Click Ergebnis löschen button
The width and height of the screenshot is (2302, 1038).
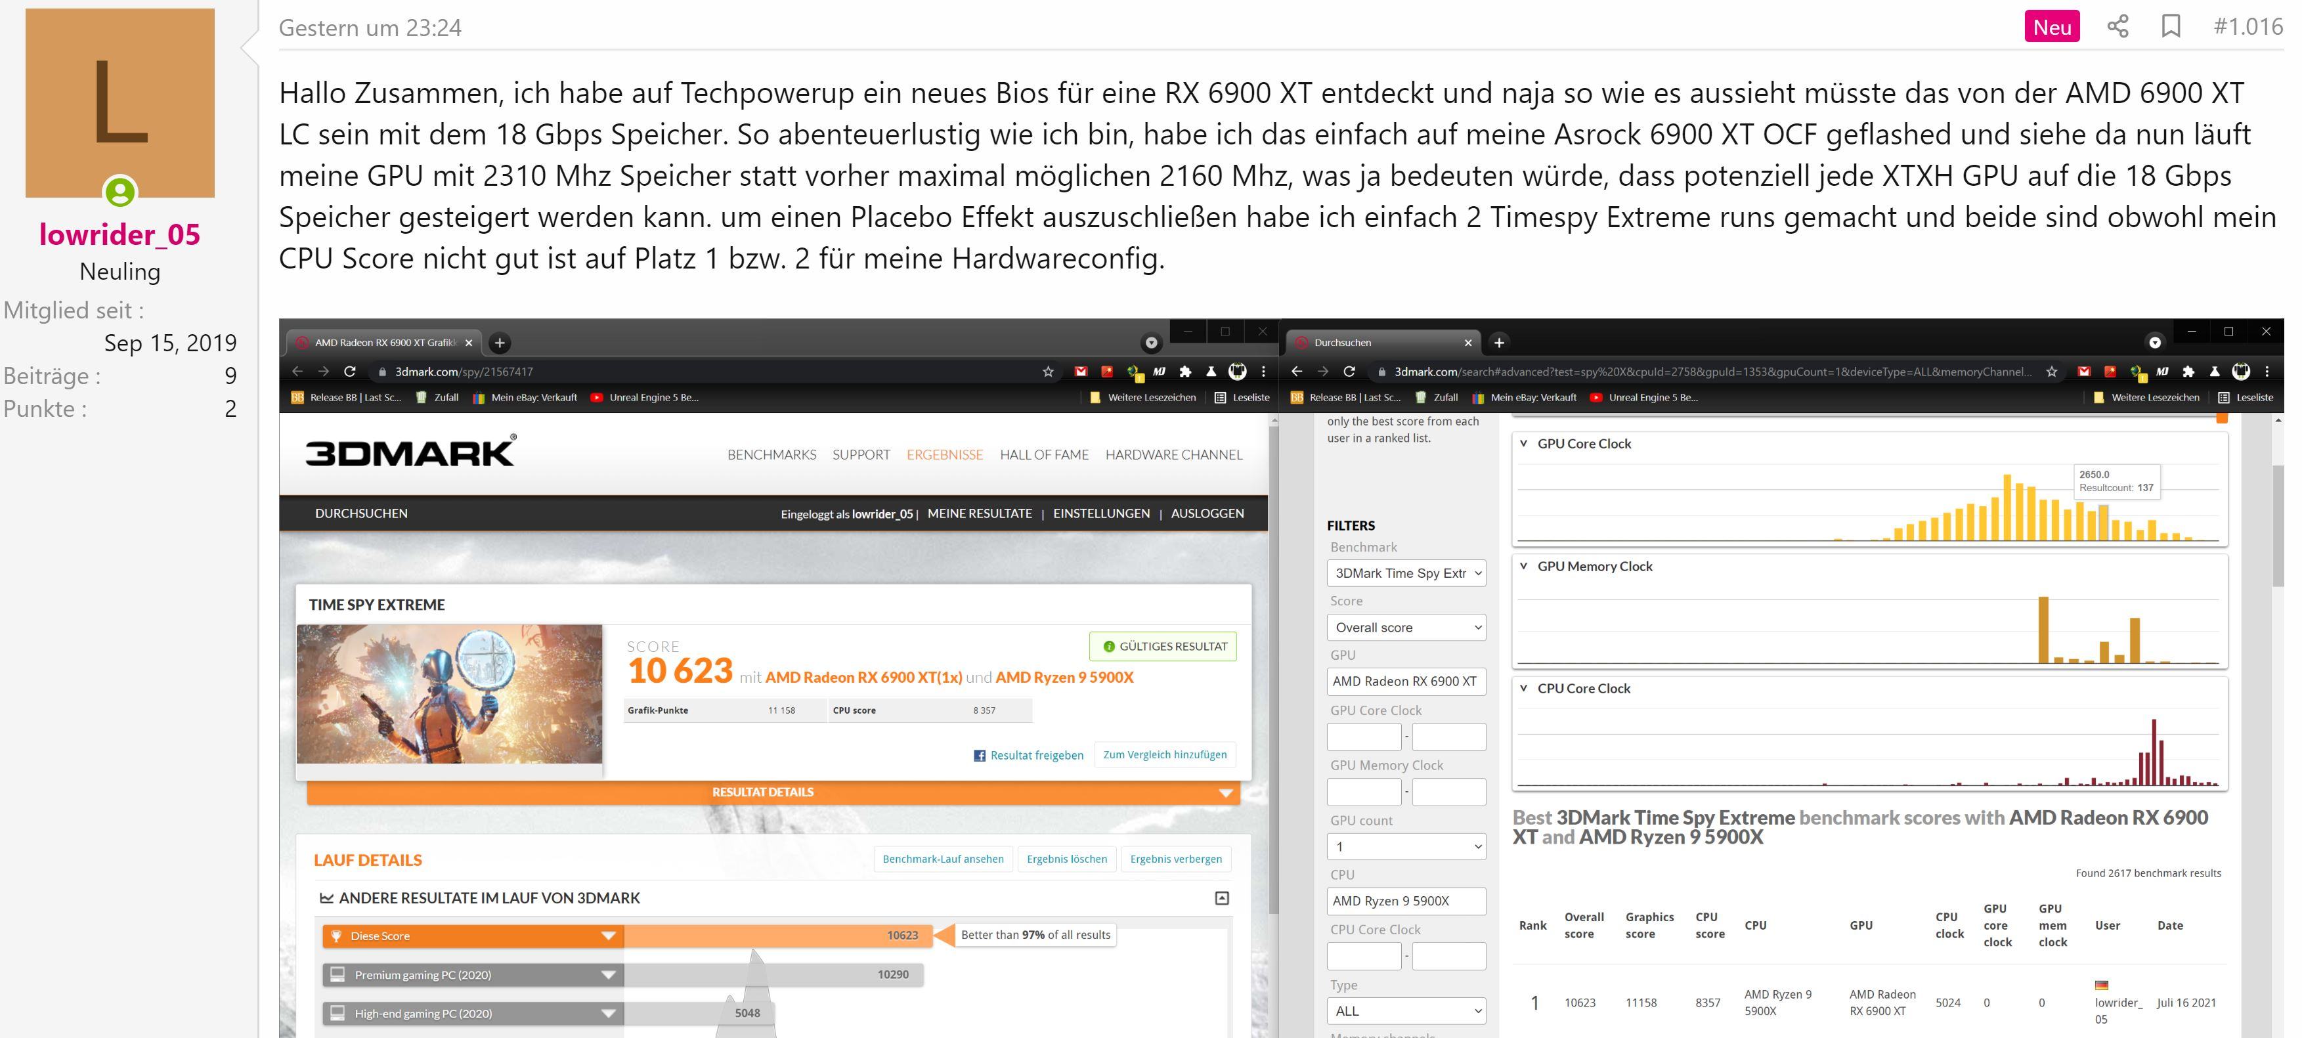[1066, 859]
